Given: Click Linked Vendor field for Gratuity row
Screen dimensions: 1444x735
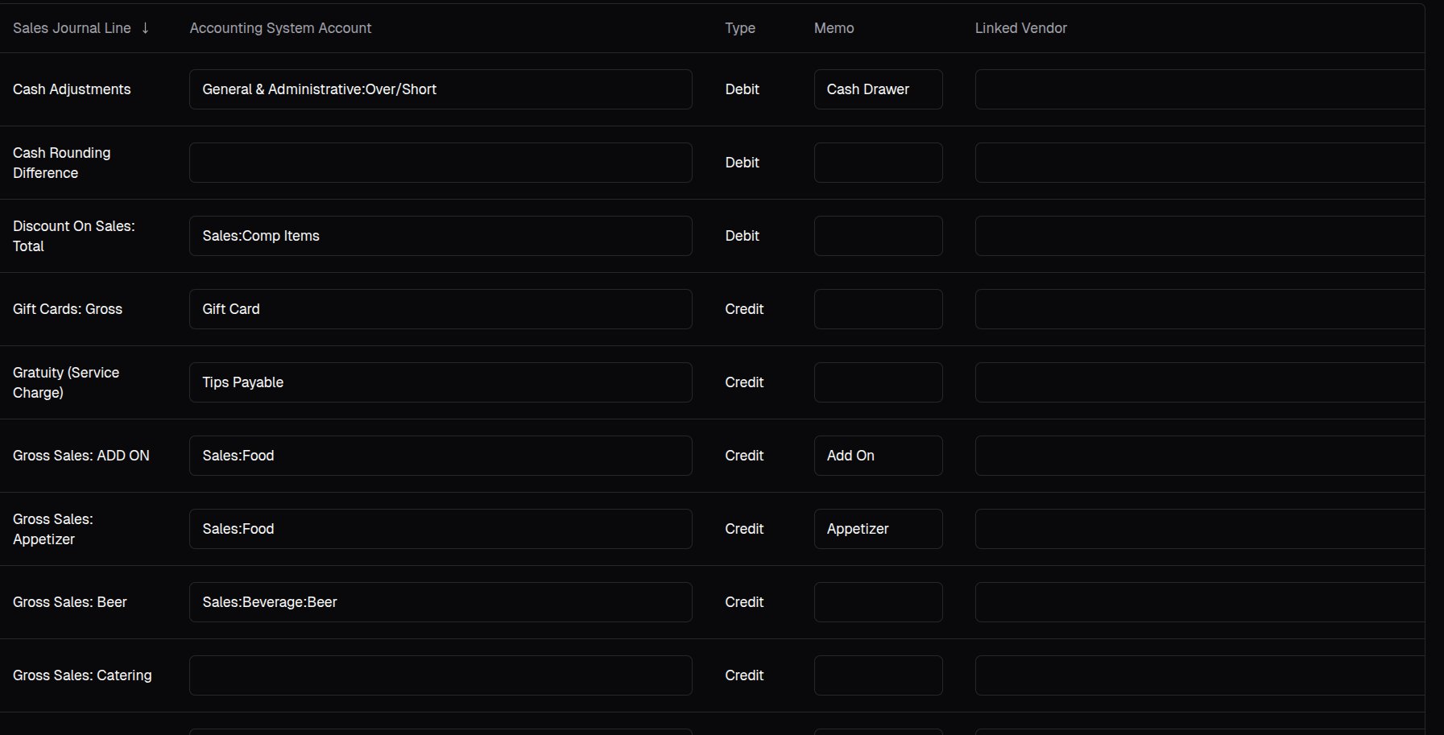Looking at the screenshot, I should [1200, 382].
